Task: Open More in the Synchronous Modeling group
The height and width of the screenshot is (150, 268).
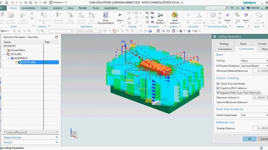Action: click(227, 18)
